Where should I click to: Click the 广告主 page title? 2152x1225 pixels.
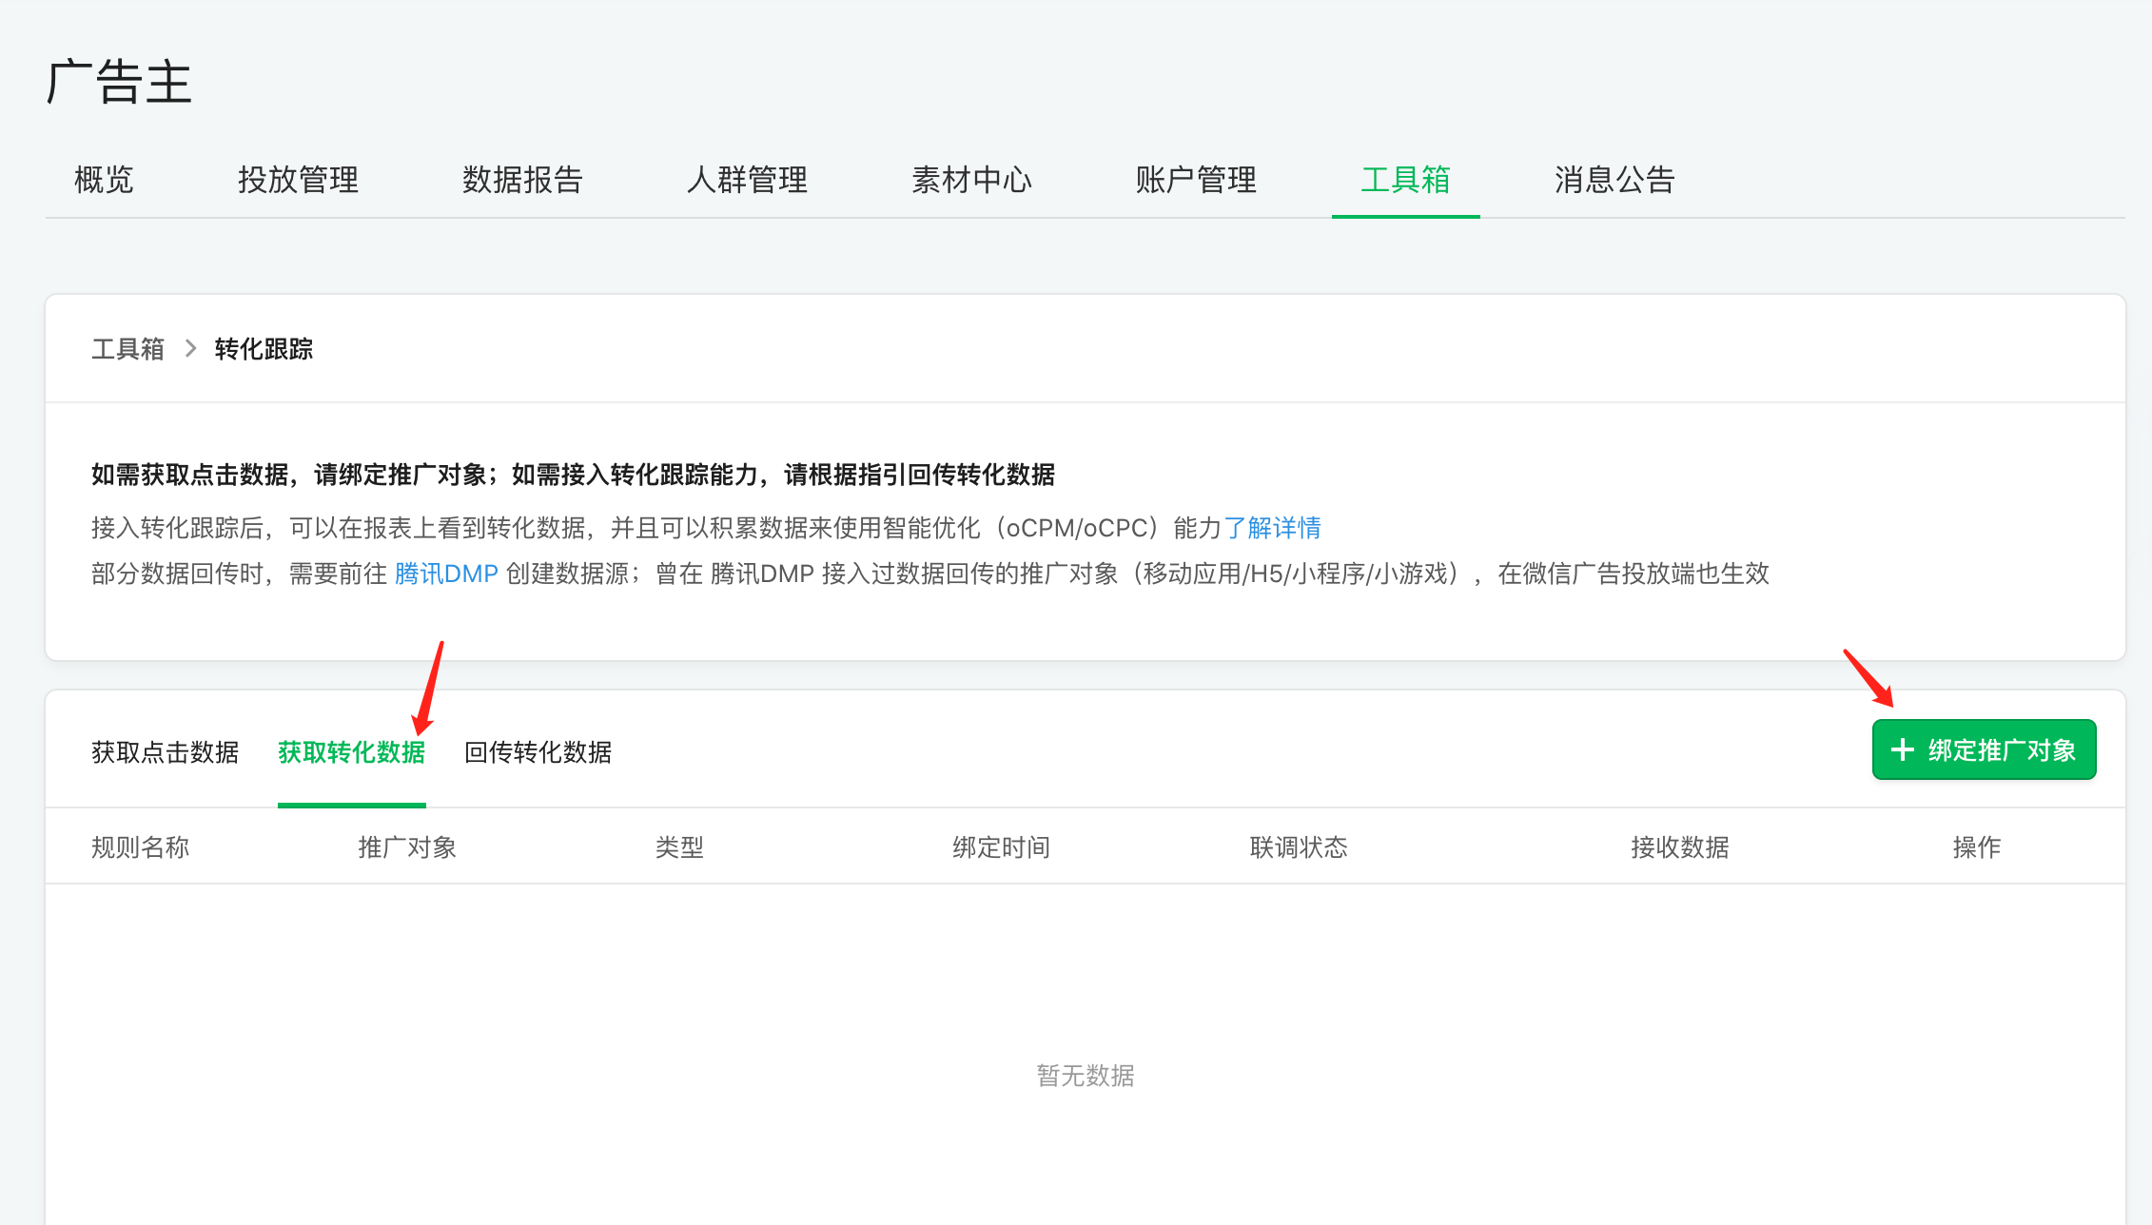click(119, 82)
